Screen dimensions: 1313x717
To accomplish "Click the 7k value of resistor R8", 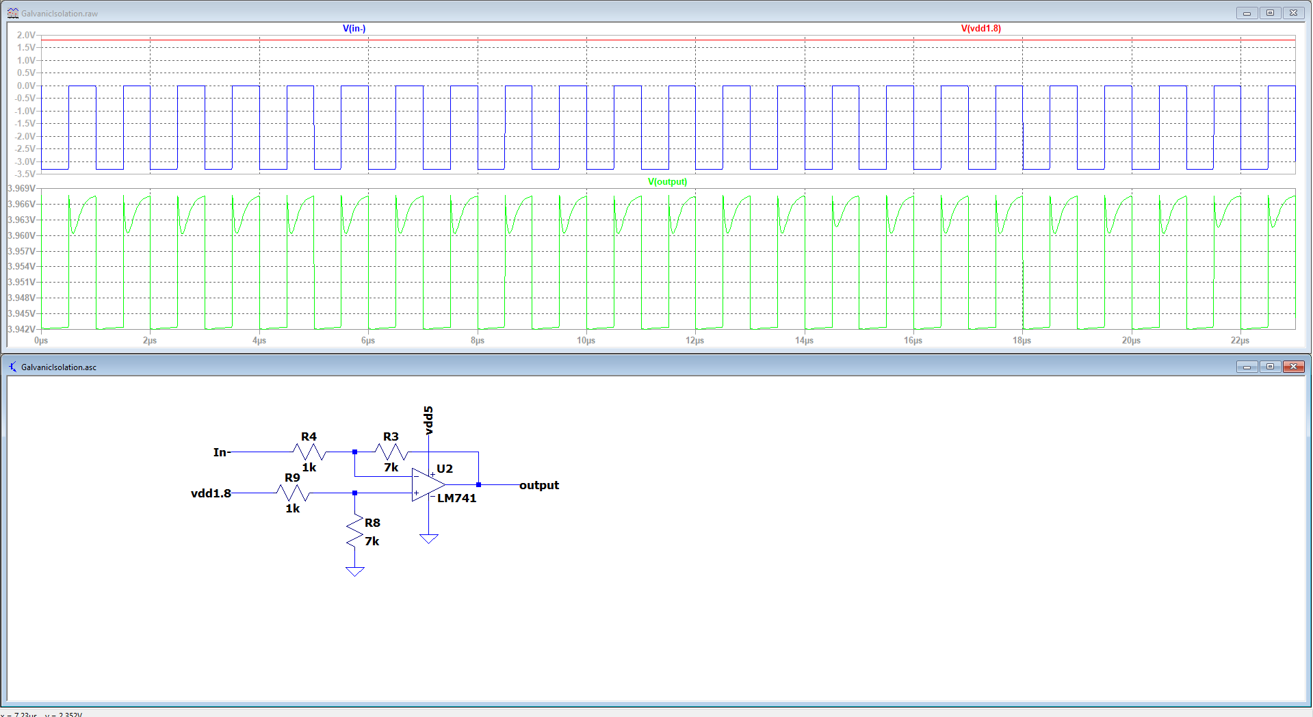I will (x=372, y=541).
